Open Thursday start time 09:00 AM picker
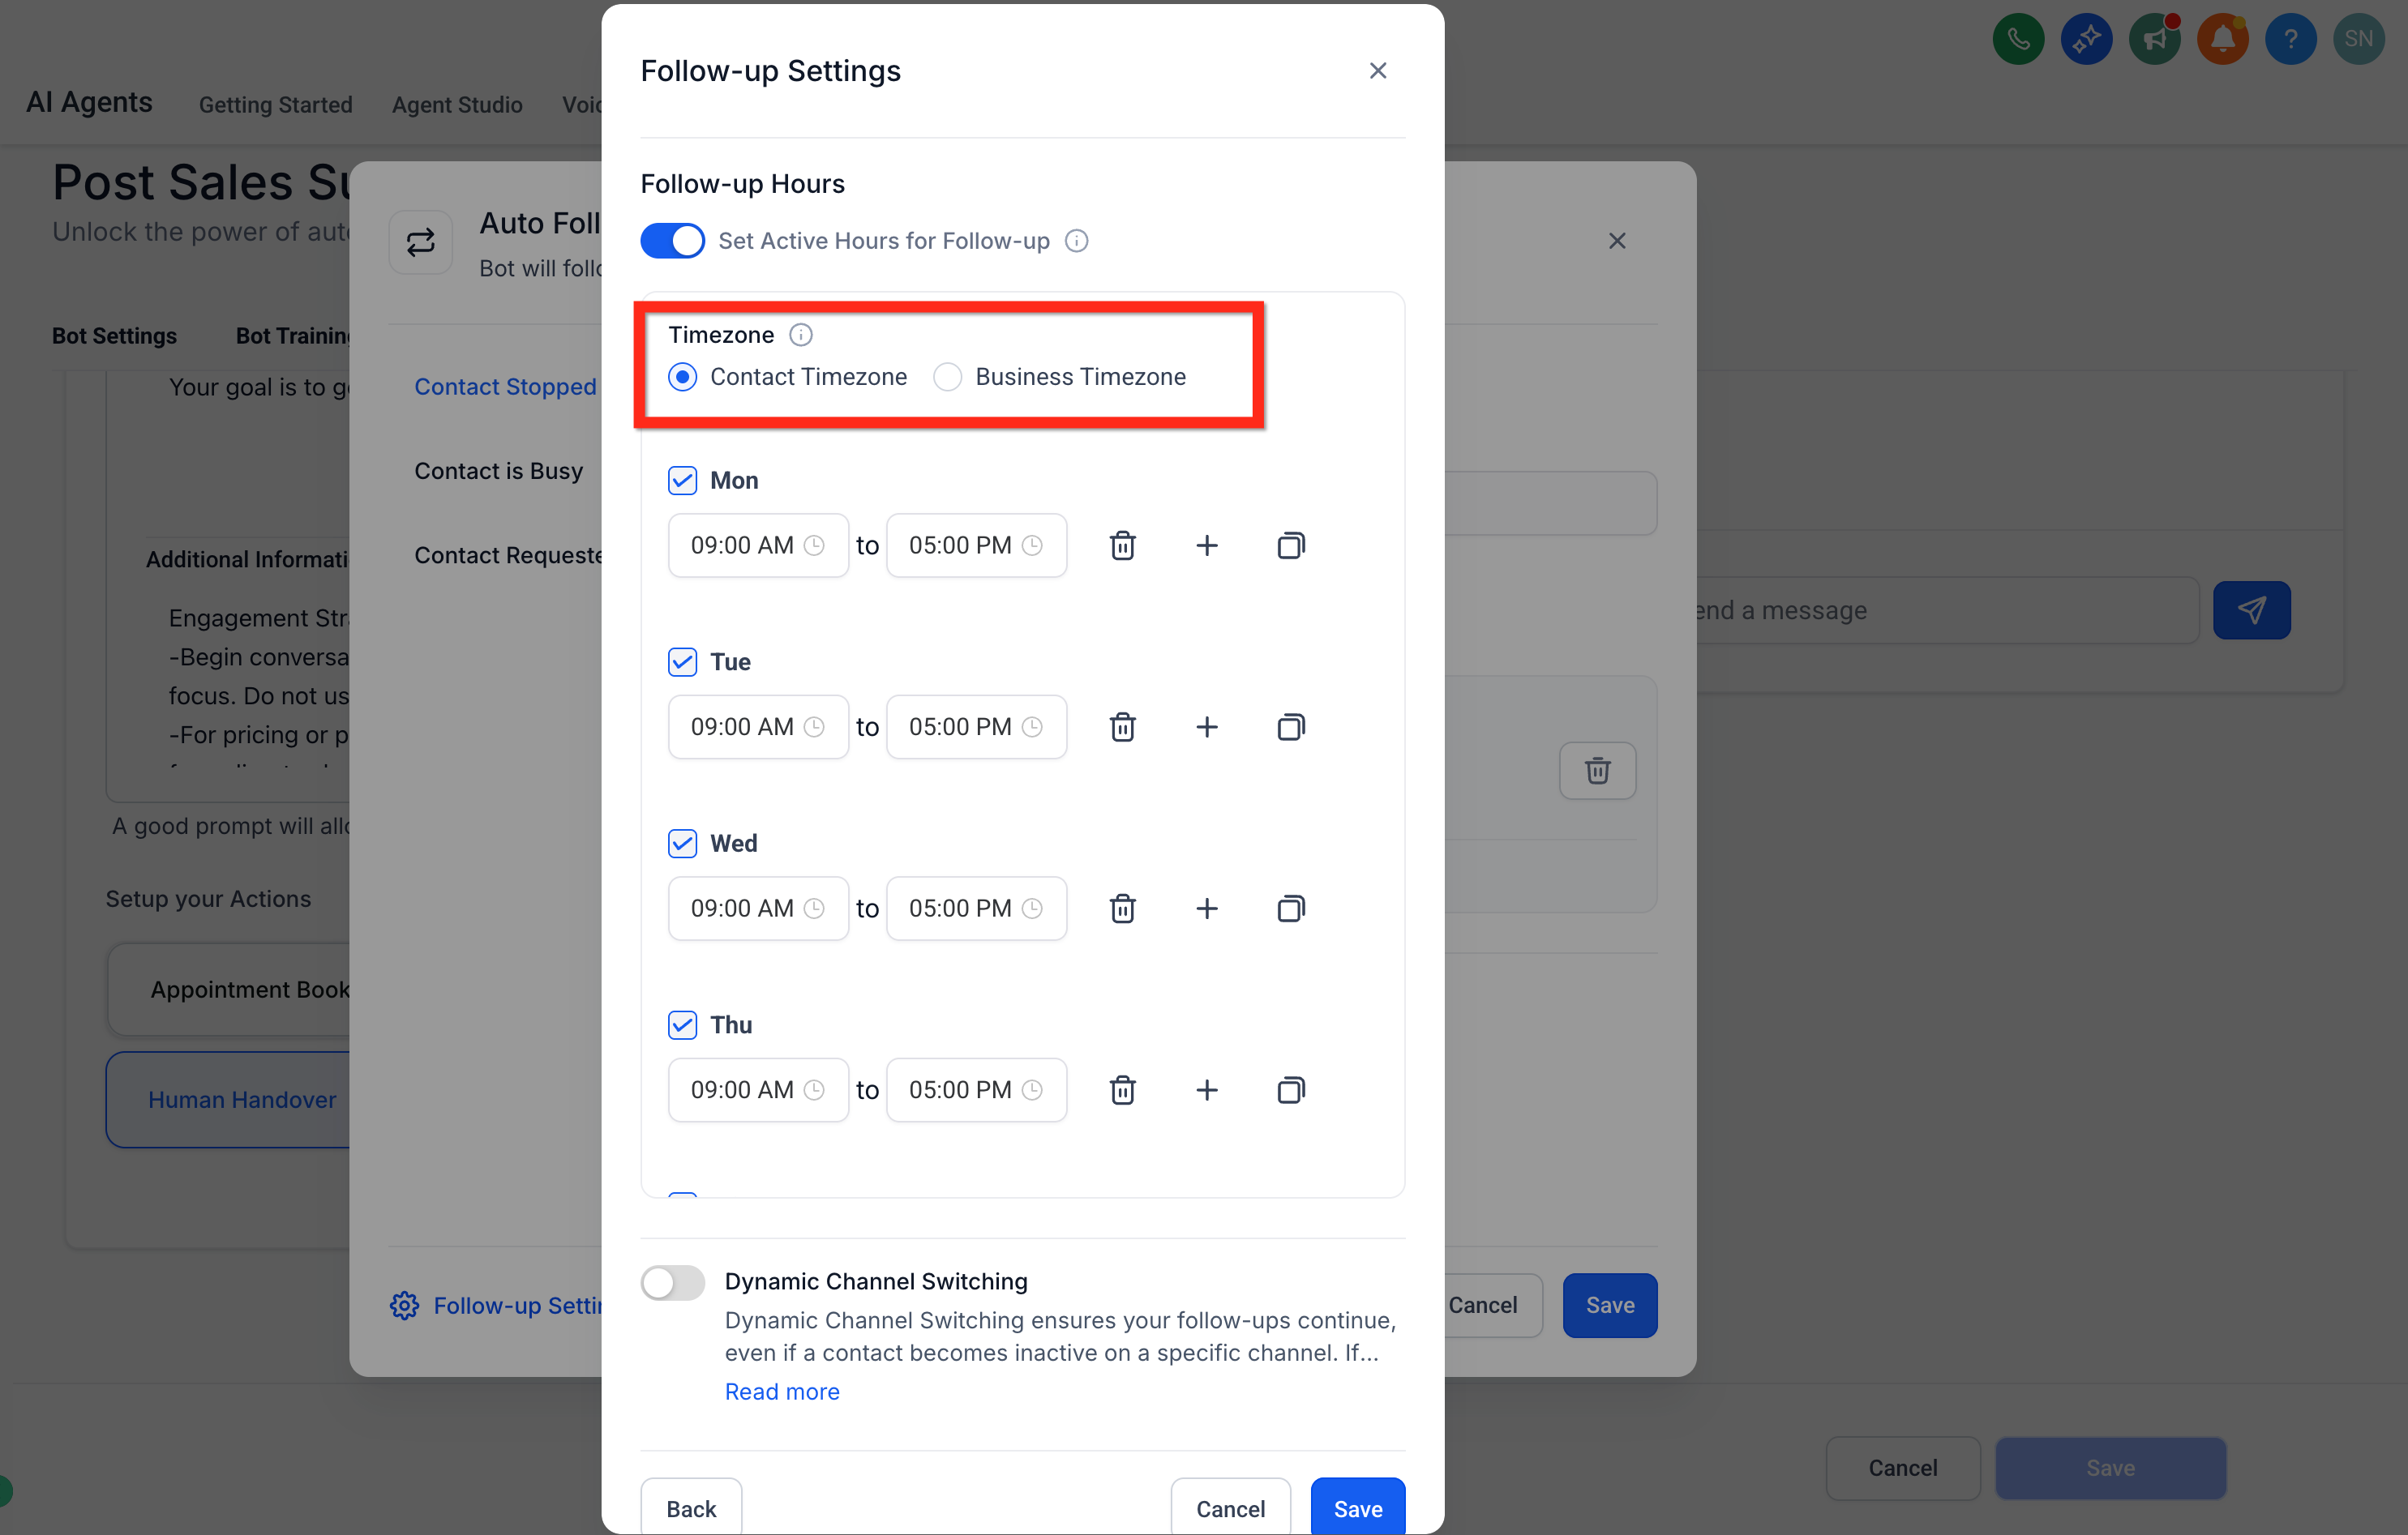 click(758, 1089)
